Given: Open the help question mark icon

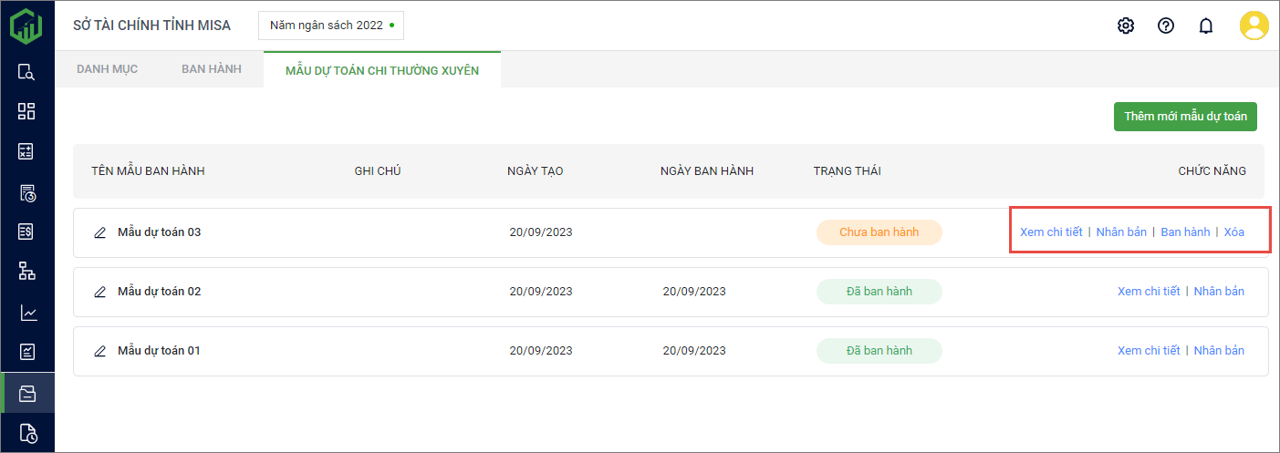Looking at the screenshot, I should (1166, 26).
